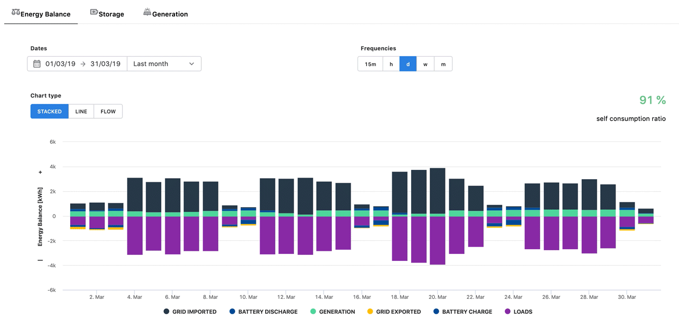
Task: Click the Chart type label
Action: tap(46, 96)
